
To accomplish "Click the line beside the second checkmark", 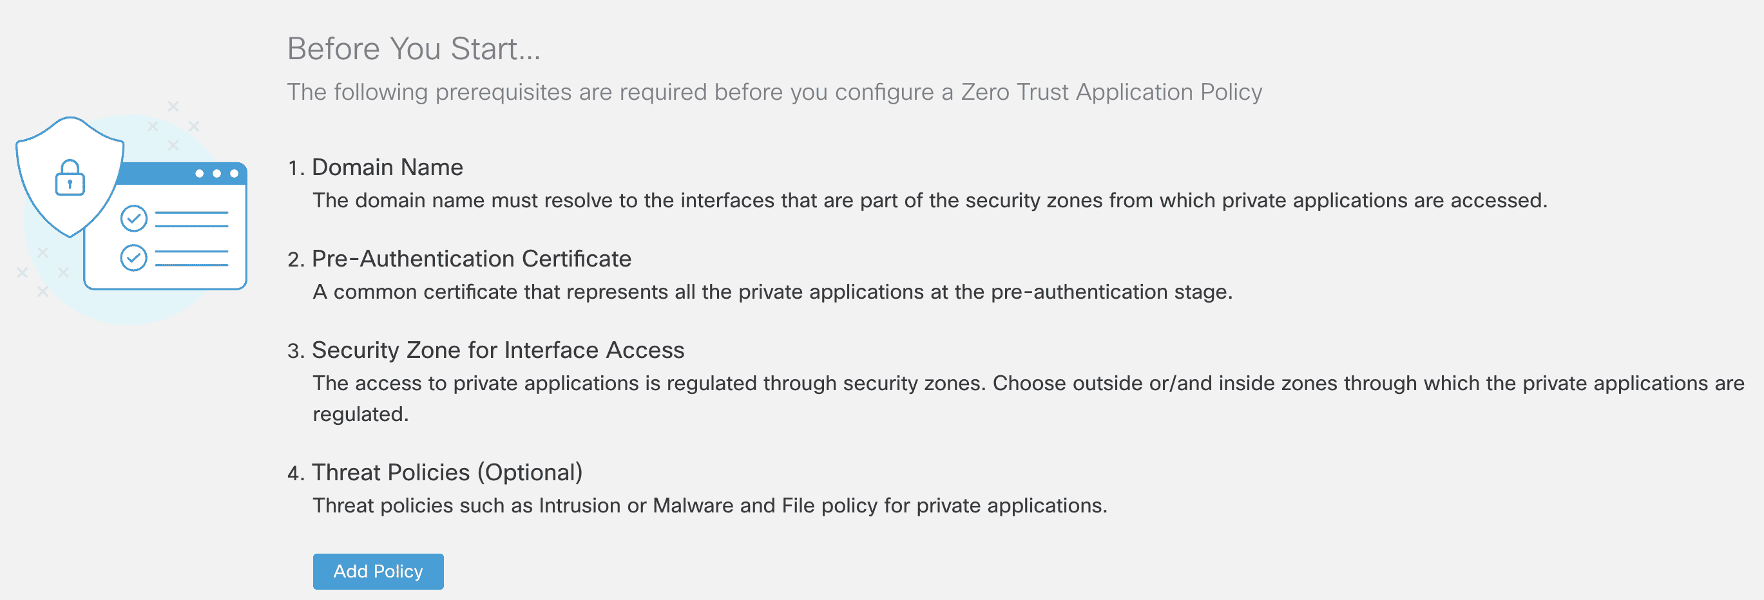I will click(x=191, y=258).
